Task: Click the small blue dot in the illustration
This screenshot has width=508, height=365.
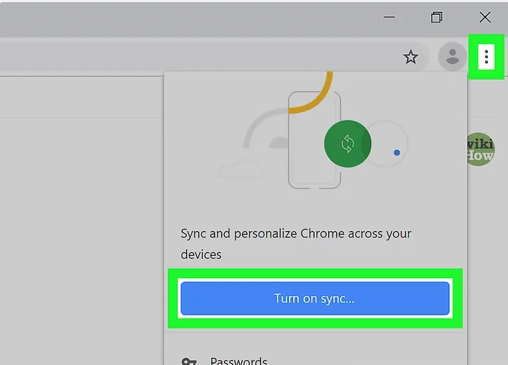Action: click(x=397, y=152)
